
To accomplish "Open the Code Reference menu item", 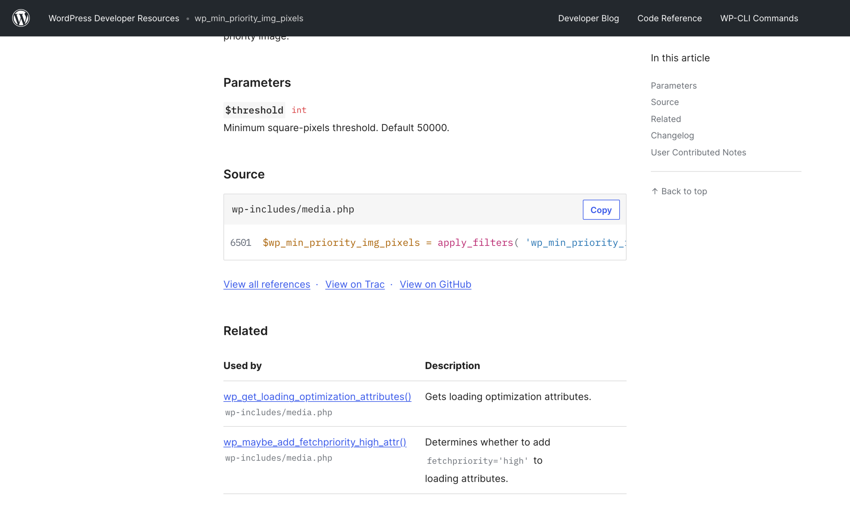I will click(x=669, y=18).
